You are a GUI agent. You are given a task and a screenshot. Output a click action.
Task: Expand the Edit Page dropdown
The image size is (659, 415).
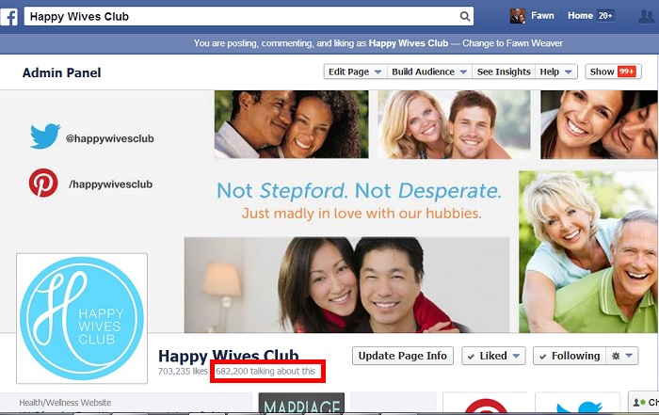355,72
